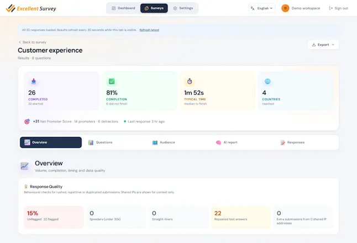
Task: Click the 22 Repeated text answers card
Action: click(x=241, y=217)
